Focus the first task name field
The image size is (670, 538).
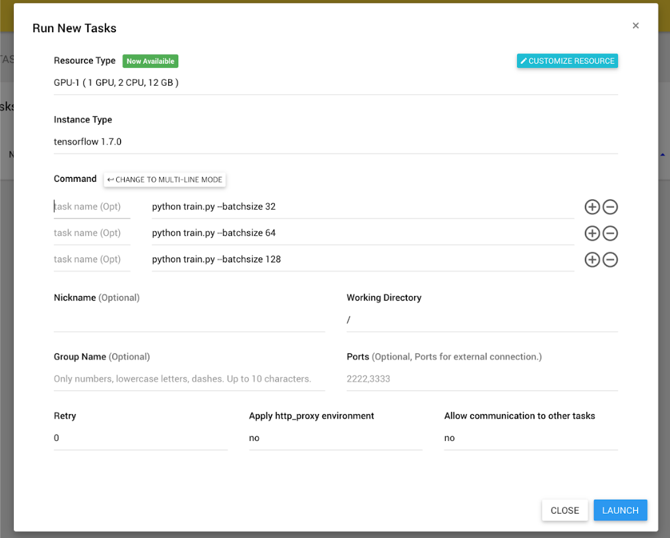click(92, 207)
